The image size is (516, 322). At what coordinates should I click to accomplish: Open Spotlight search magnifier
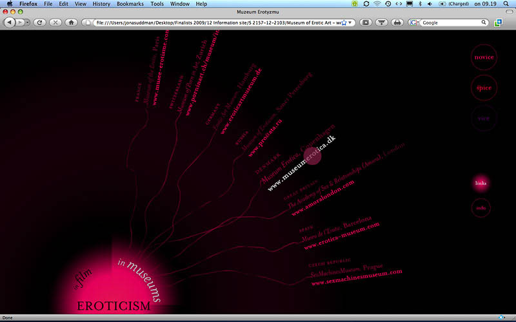click(x=506, y=4)
